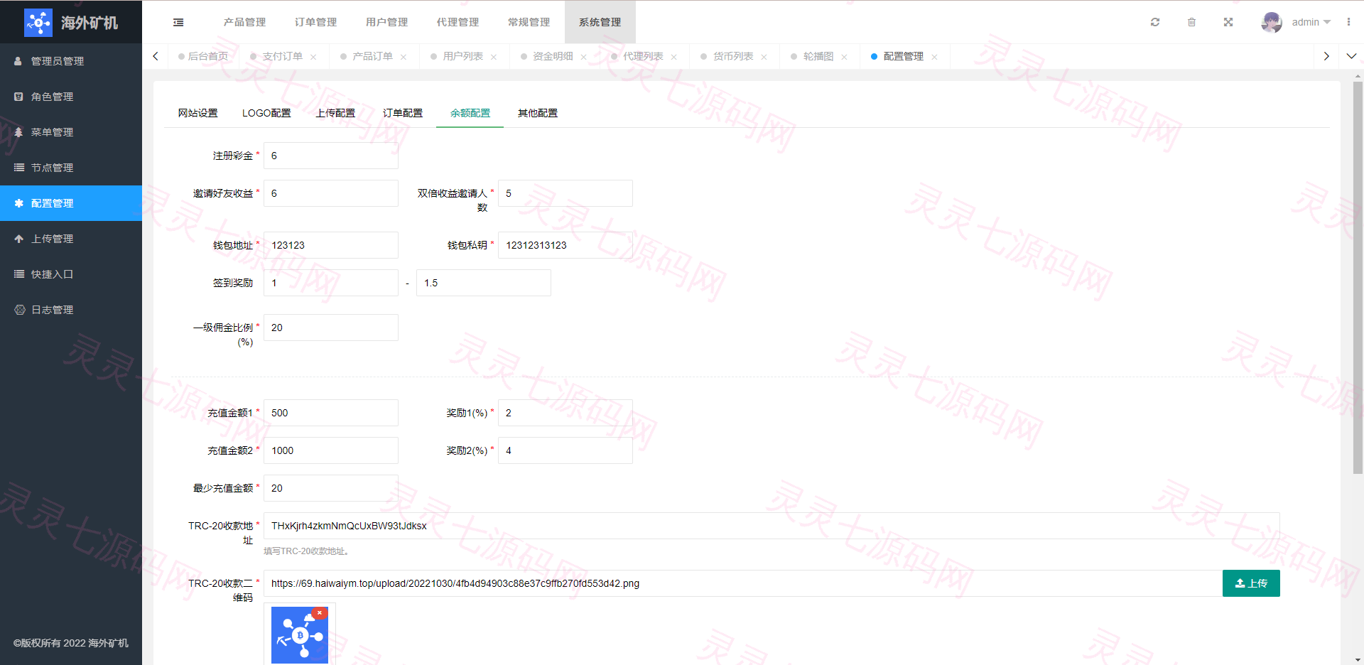Toggle fullscreen with the expand icon
Viewport: 1364px width, 665px height.
point(1228,22)
